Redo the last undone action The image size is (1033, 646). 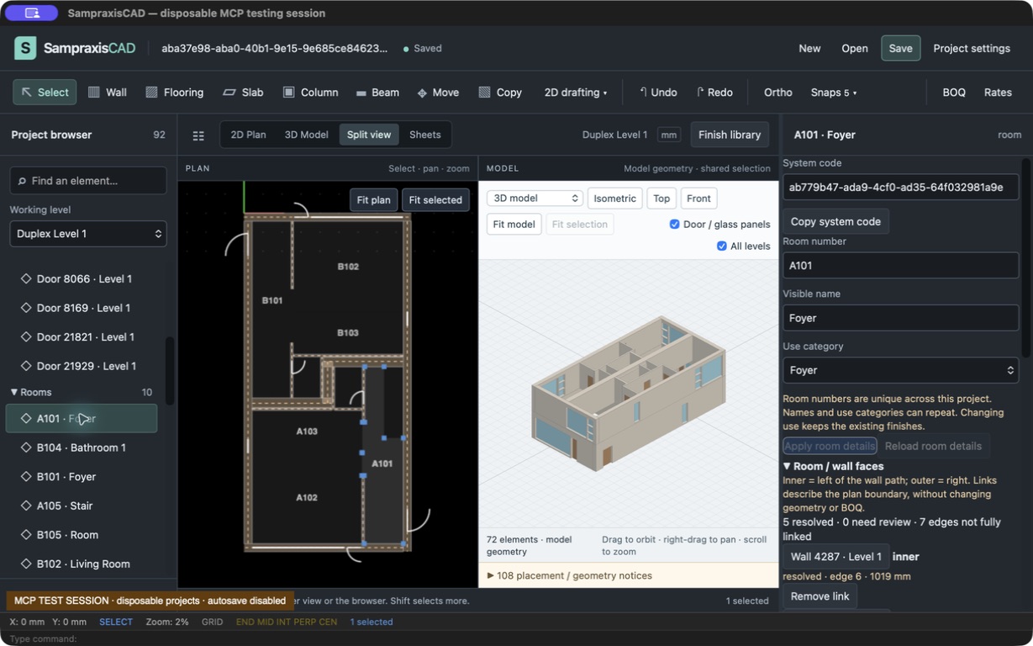click(714, 93)
